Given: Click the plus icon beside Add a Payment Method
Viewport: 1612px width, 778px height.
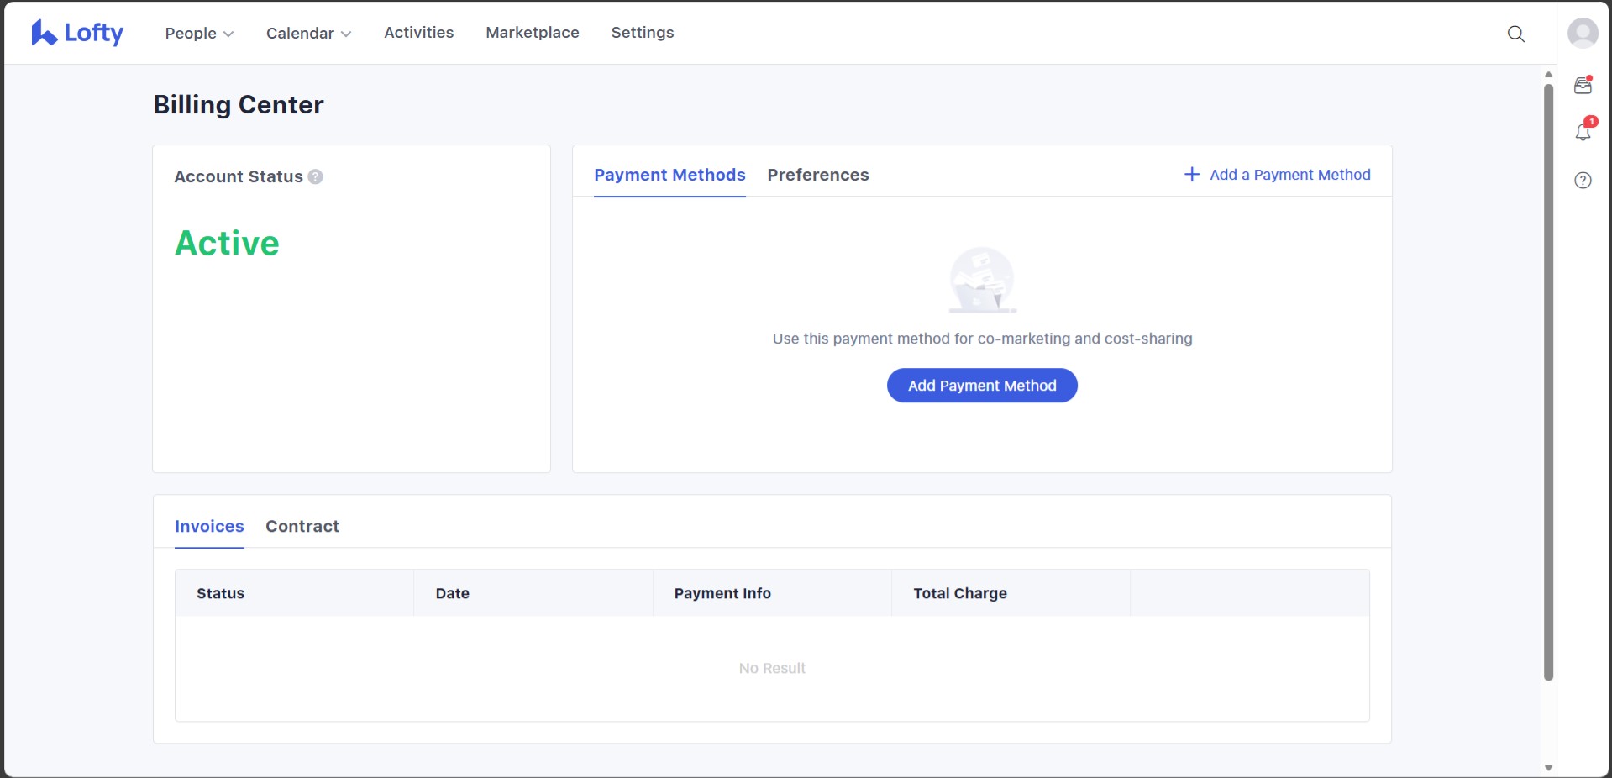Looking at the screenshot, I should point(1191,175).
